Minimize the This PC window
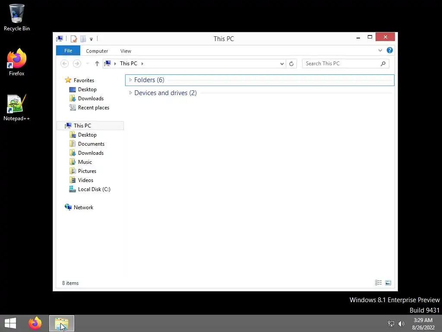Screen dimensions: 442x332 [x=358, y=37]
